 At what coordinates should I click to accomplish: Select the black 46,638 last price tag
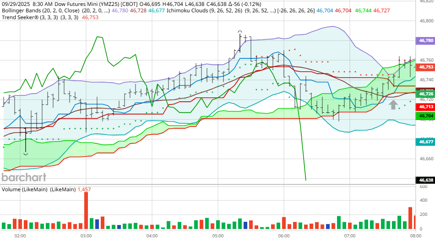425,180
